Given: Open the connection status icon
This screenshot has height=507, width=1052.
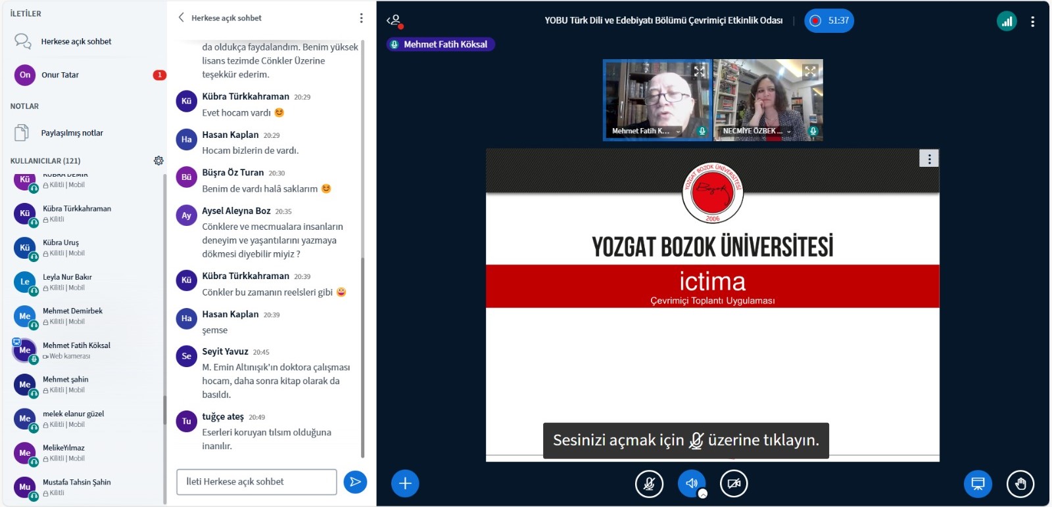Looking at the screenshot, I should click(1007, 21).
